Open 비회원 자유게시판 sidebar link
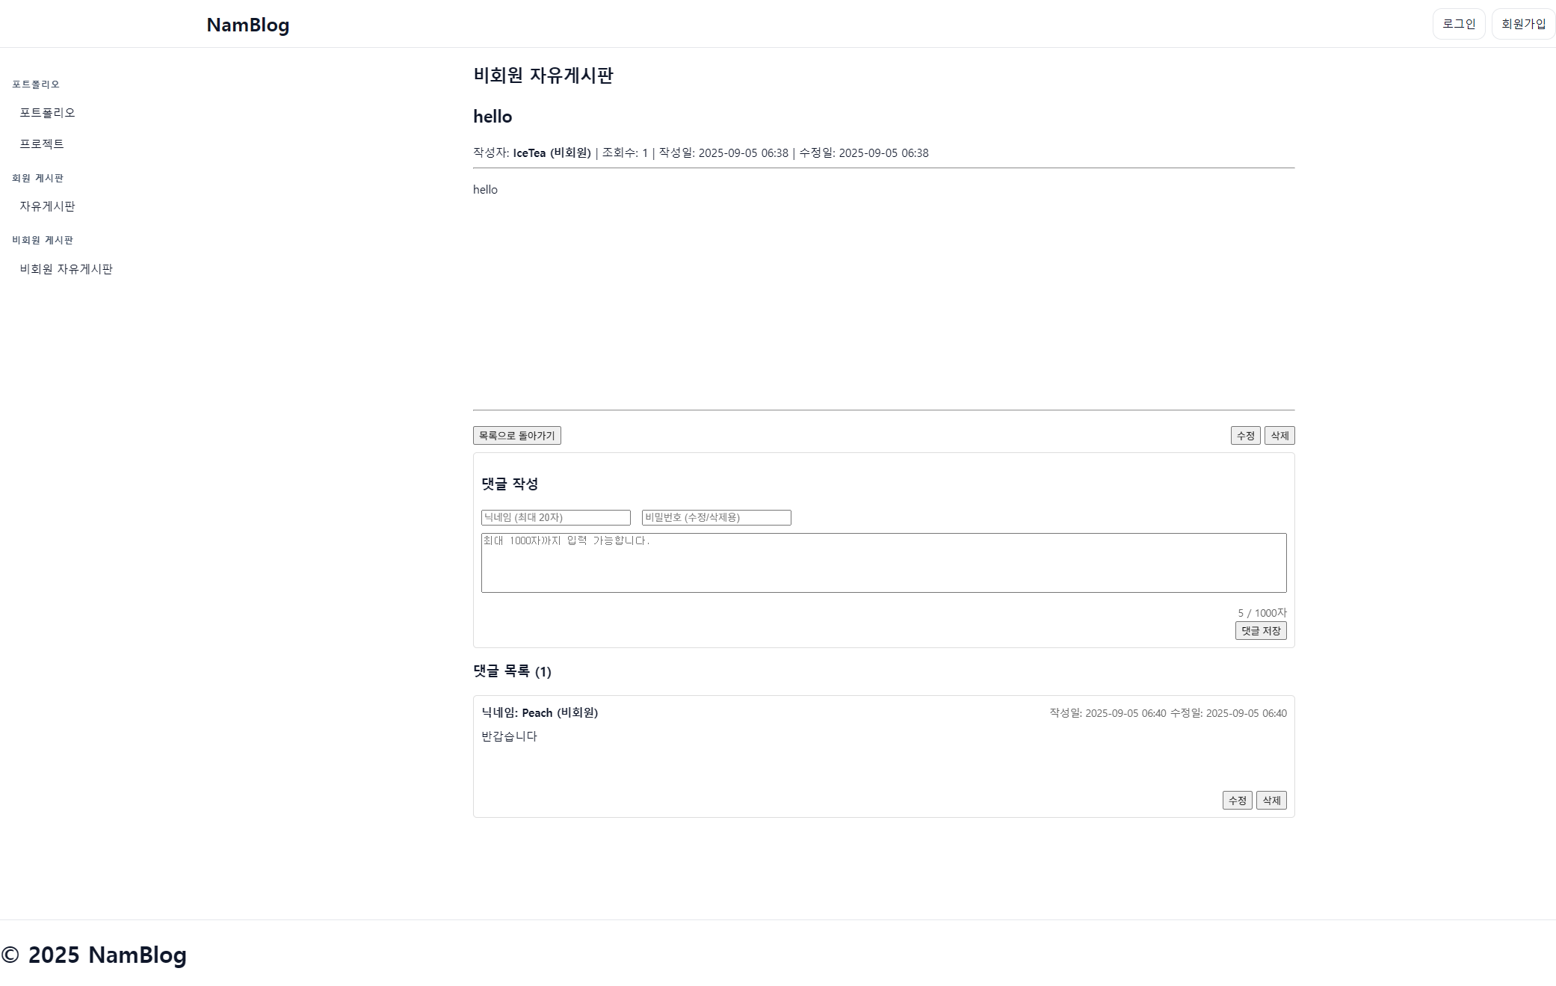The image size is (1556, 986). pyautogui.click(x=66, y=269)
